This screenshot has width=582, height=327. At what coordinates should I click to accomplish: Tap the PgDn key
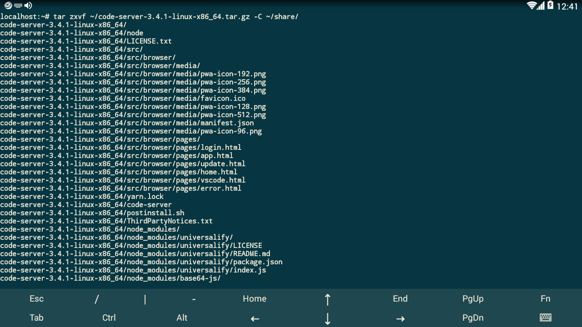[x=473, y=317]
